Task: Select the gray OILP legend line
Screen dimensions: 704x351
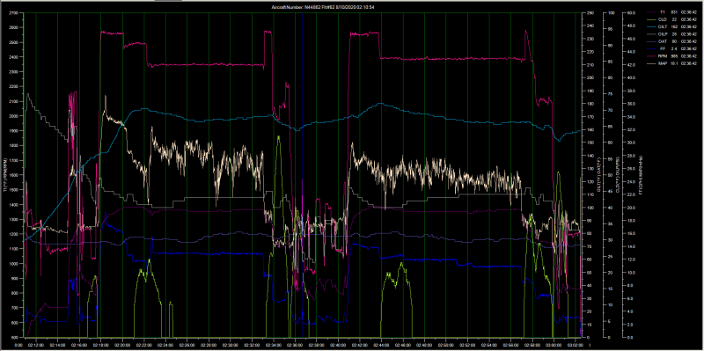Action: click(x=651, y=34)
